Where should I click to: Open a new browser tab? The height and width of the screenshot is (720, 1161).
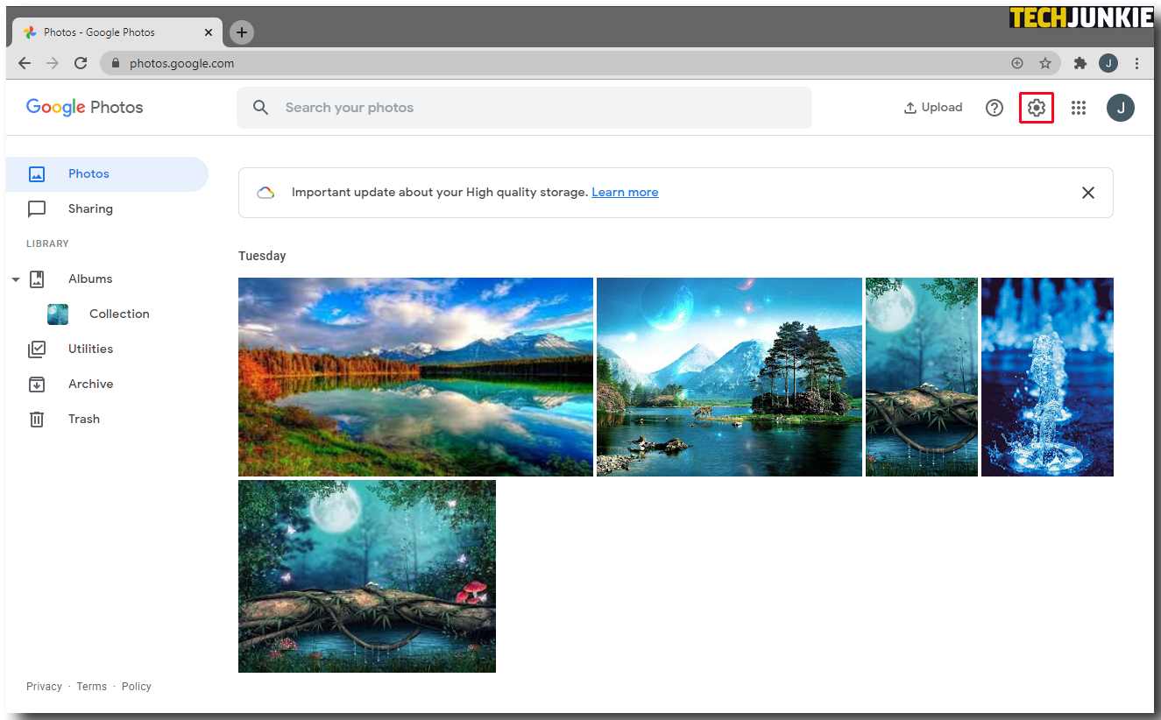click(x=242, y=32)
